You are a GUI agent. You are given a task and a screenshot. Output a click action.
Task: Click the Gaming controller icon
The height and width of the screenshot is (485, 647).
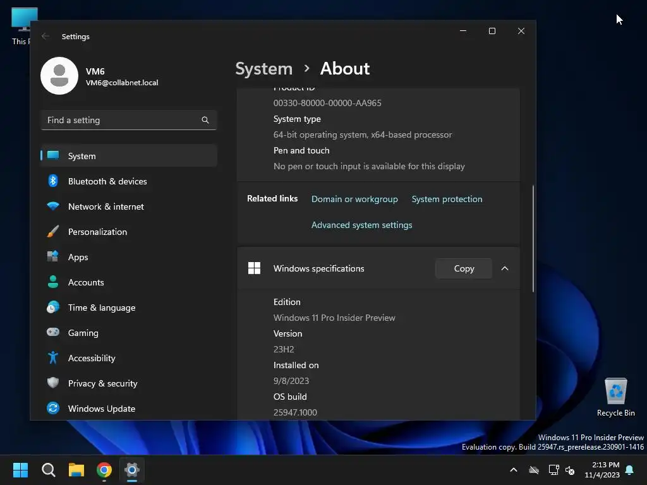pyautogui.click(x=53, y=332)
